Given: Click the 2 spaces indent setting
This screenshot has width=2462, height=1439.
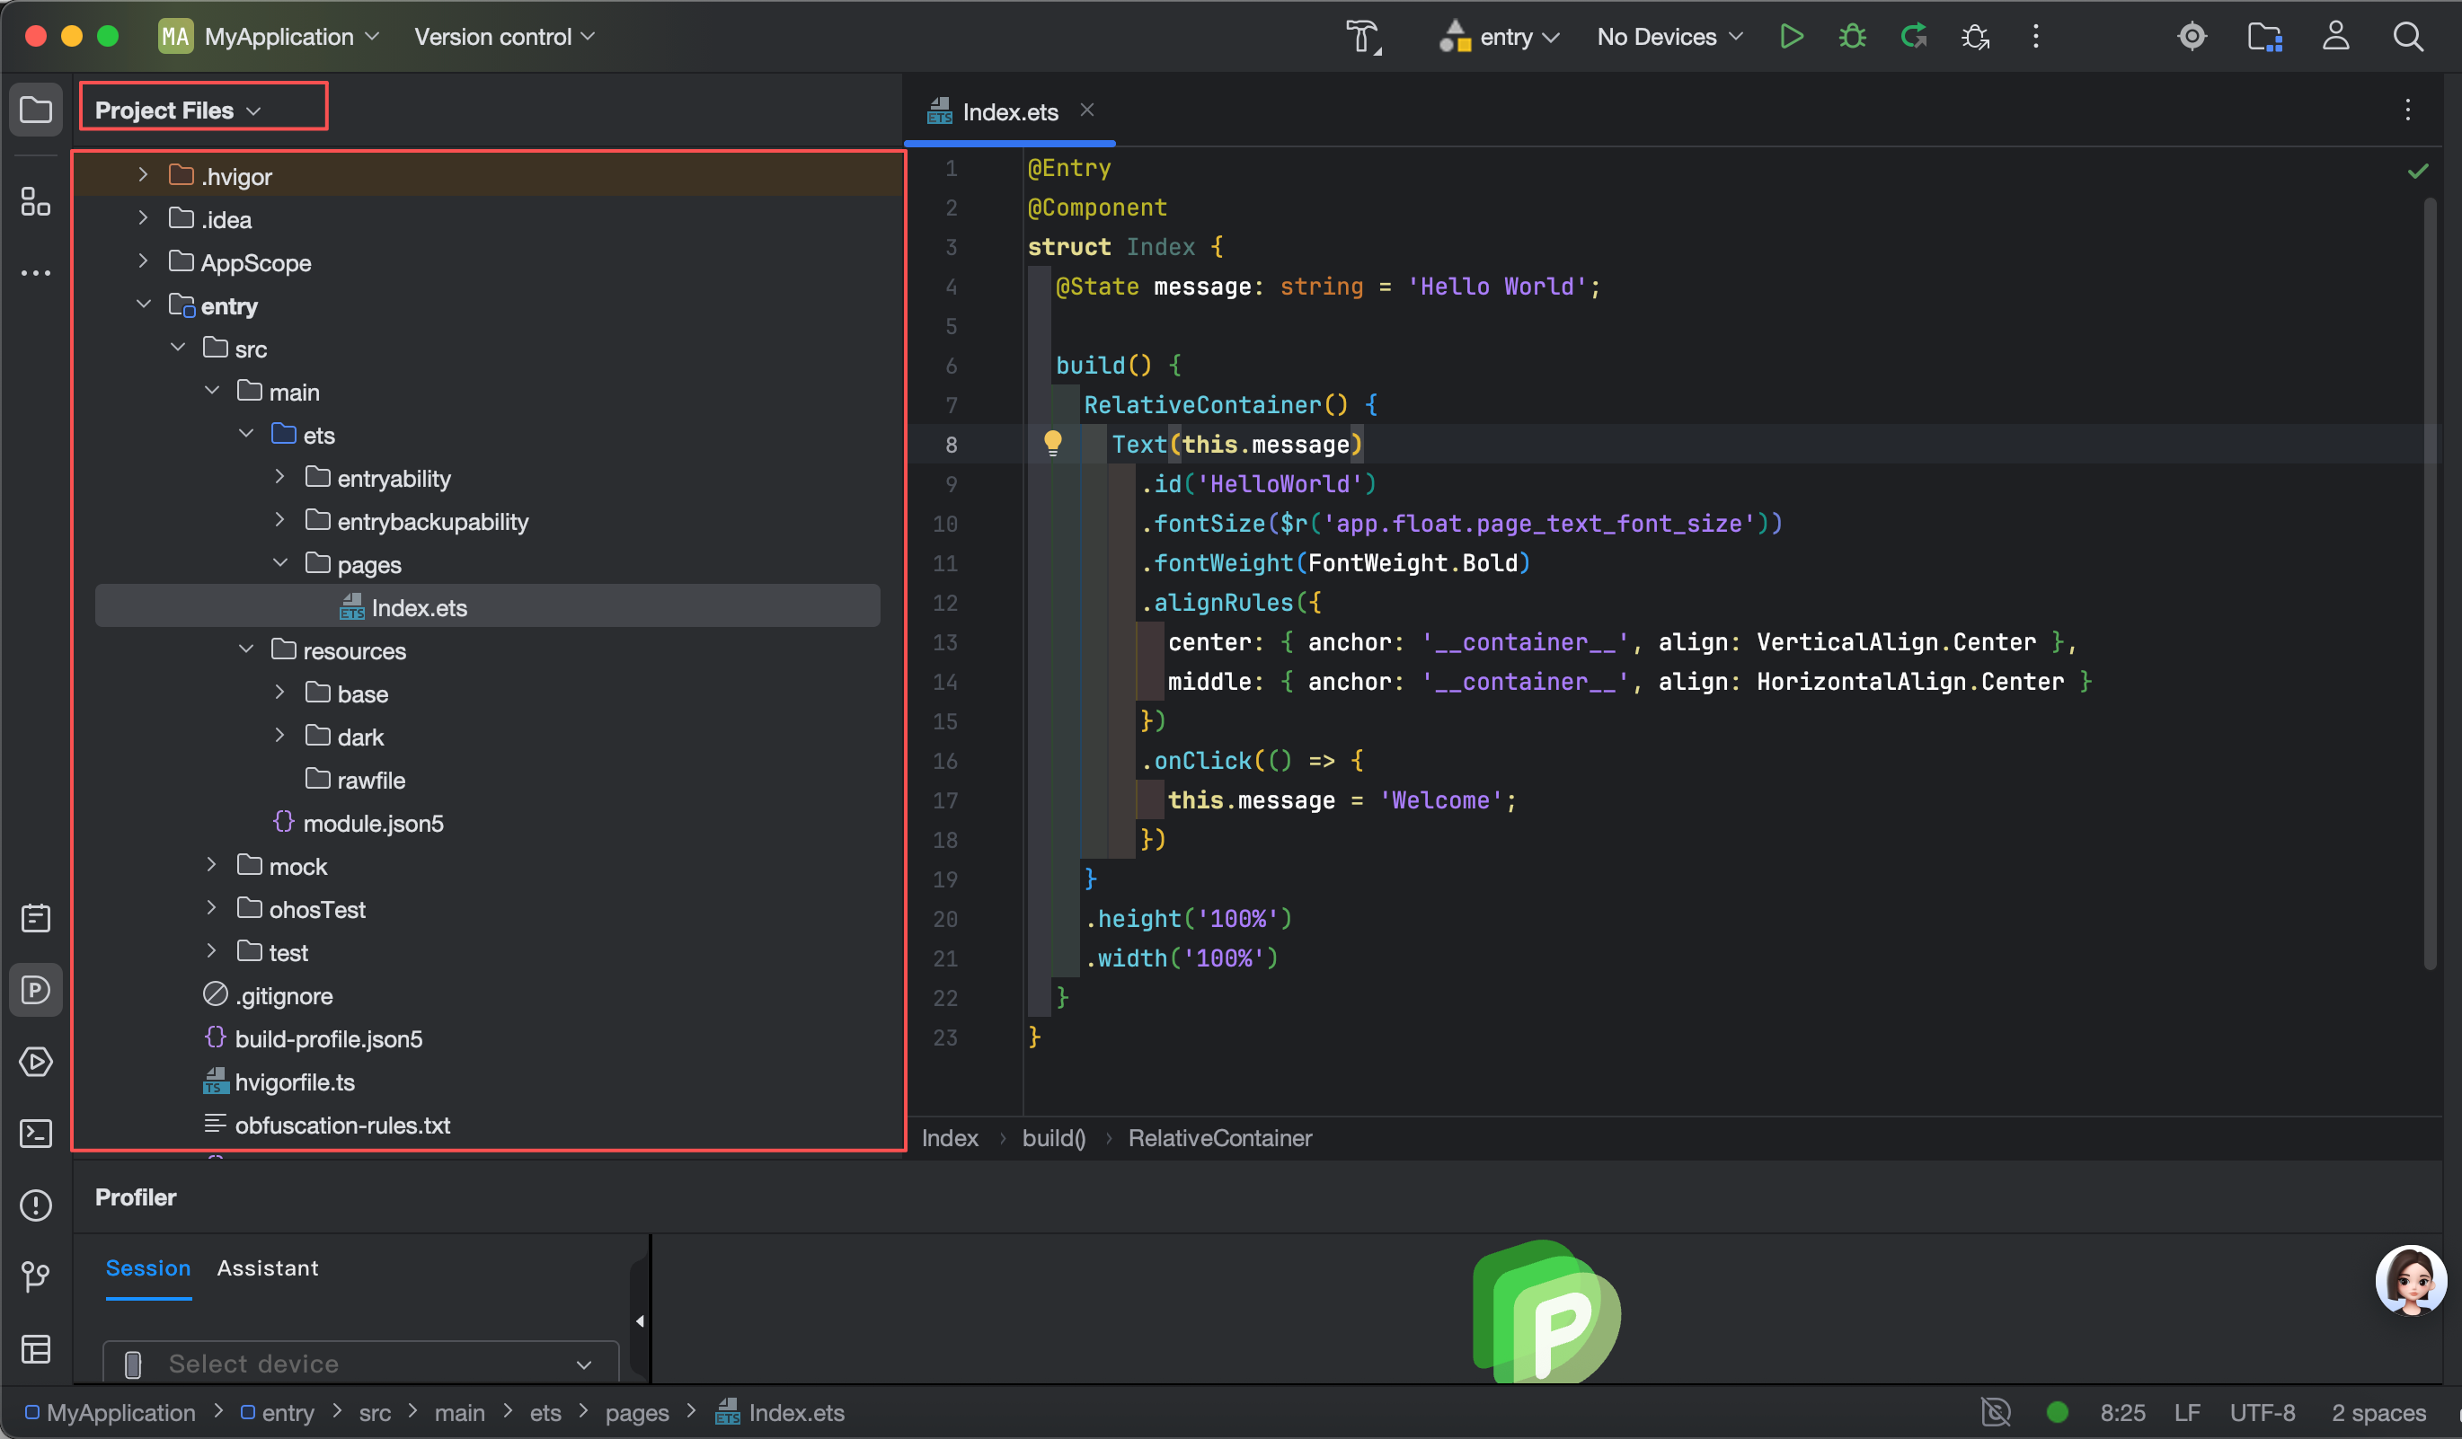Looking at the screenshot, I should 2378,1413.
